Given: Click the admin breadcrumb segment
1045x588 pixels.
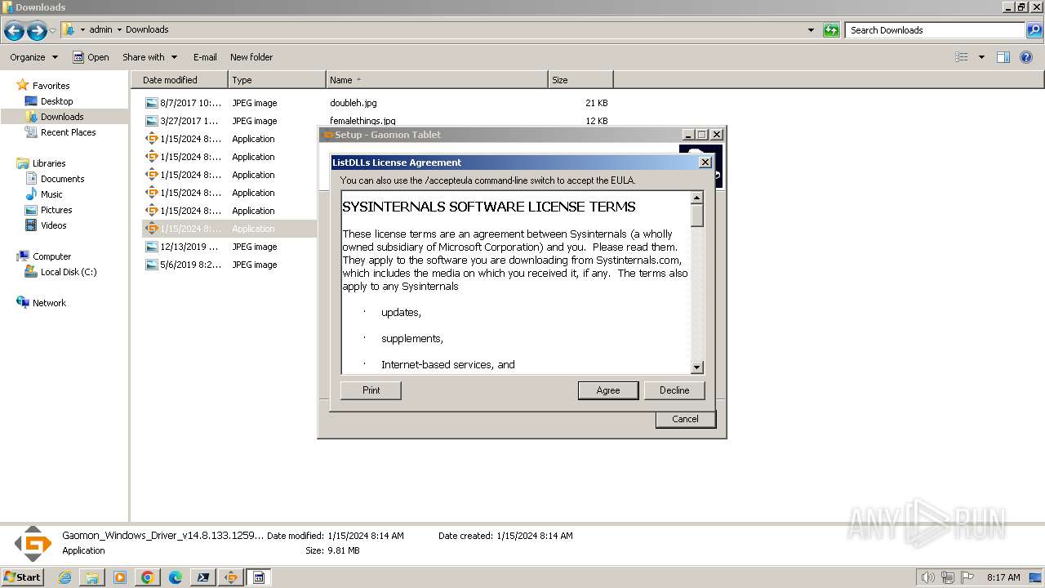Looking at the screenshot, I should click(x=100, y=29).
